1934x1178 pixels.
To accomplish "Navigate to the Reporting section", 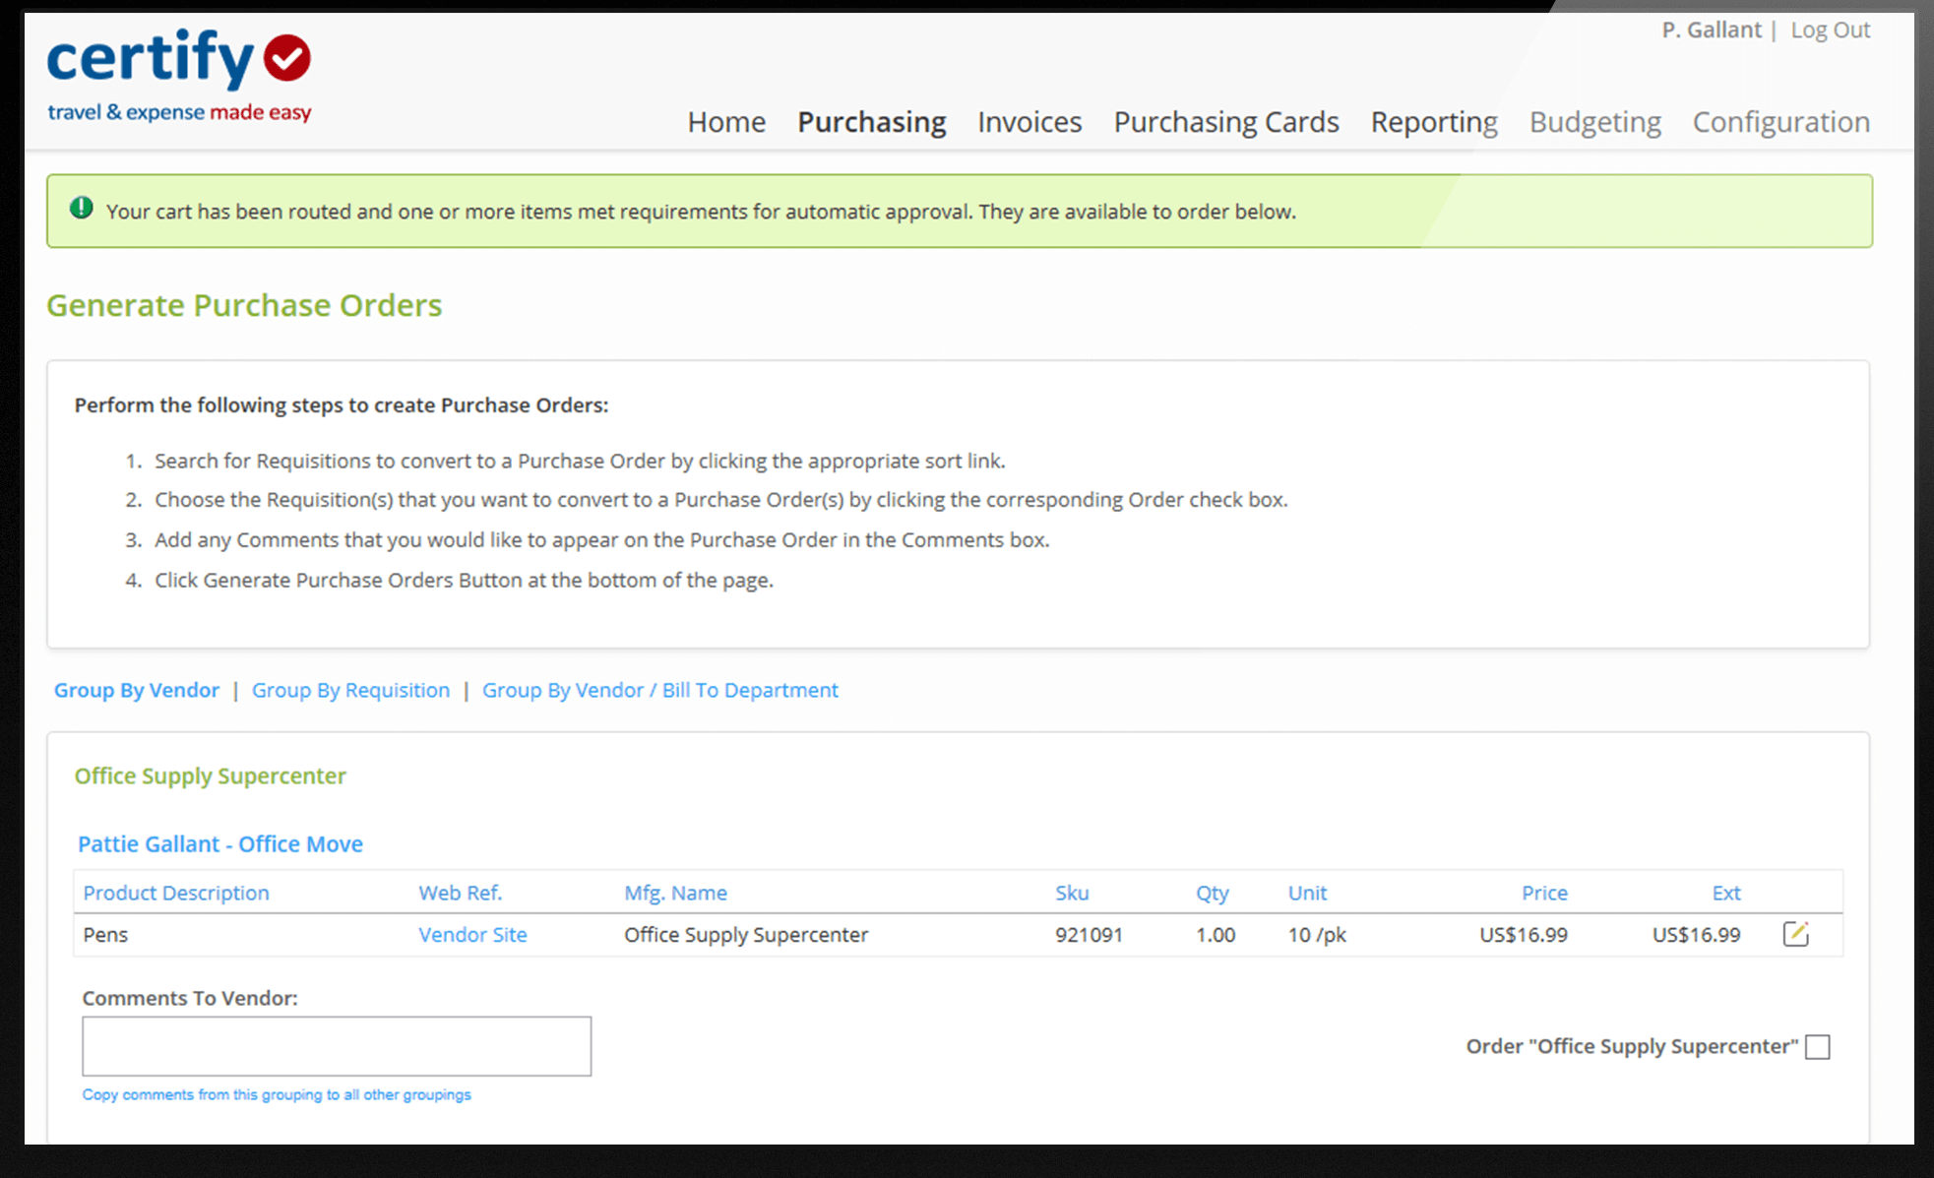I will (1433, 122).
